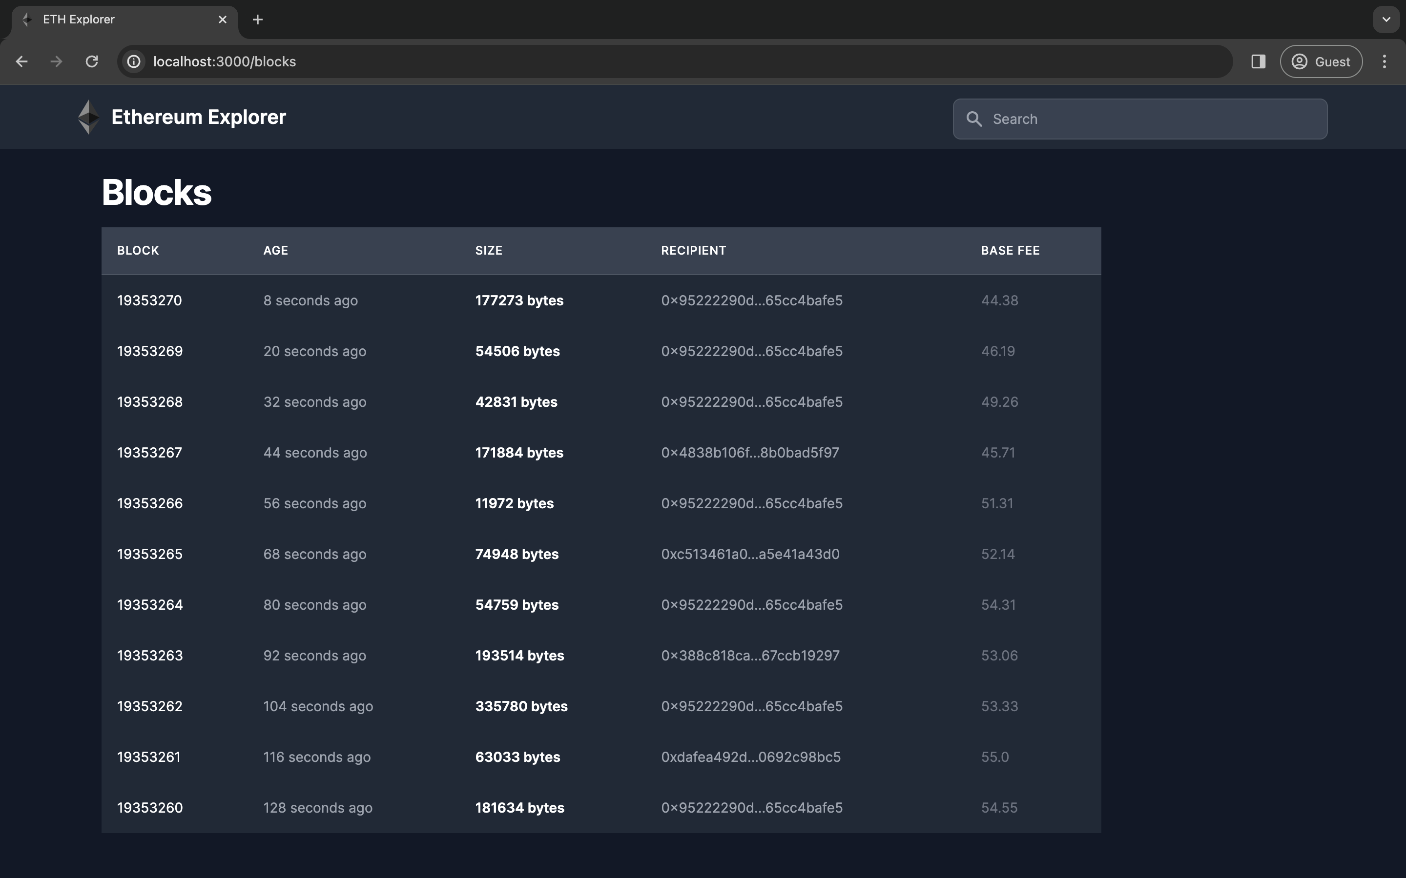The image size is (1406, 878).
Task: Click base fee value 52.14
Action: tap(997, 554)
